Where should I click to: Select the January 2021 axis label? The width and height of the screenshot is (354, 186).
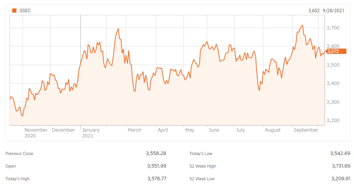pos(90,132)
